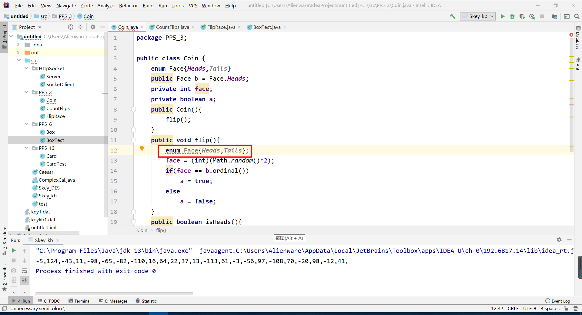Toggle tool window bars icon in status bar
Image resolution: width=582 pixels, height=315 pixels.
4,309
